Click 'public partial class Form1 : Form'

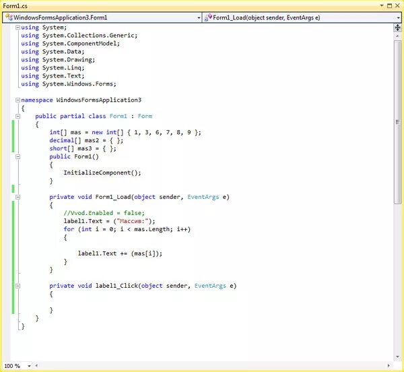click(x=94, y=116)
